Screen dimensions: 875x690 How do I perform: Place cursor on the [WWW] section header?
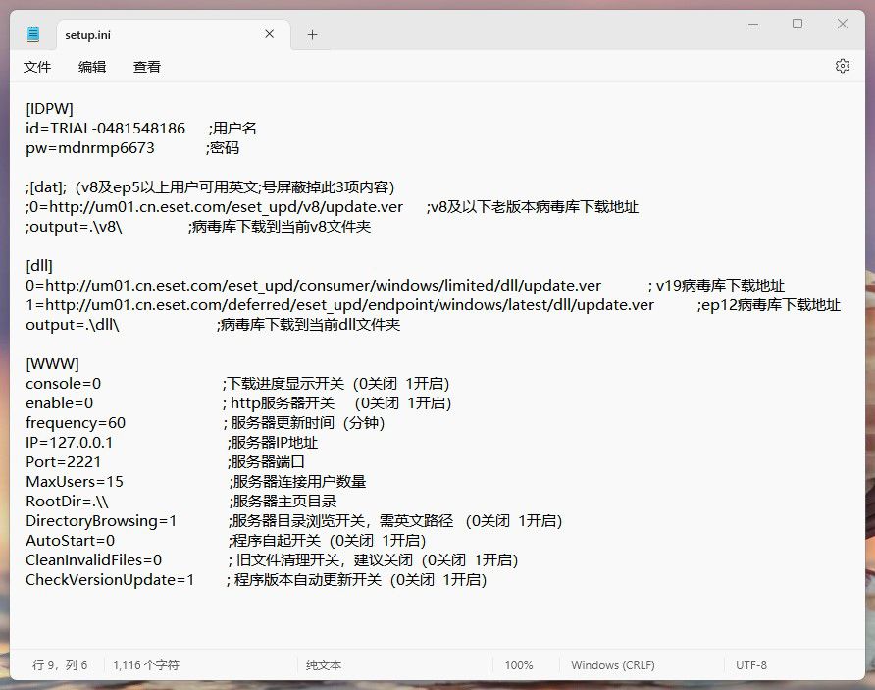52,363
